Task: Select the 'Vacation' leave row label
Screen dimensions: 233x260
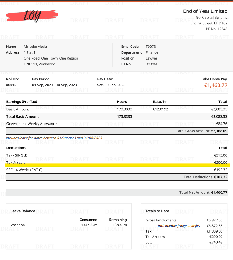Action: [18, 225]
